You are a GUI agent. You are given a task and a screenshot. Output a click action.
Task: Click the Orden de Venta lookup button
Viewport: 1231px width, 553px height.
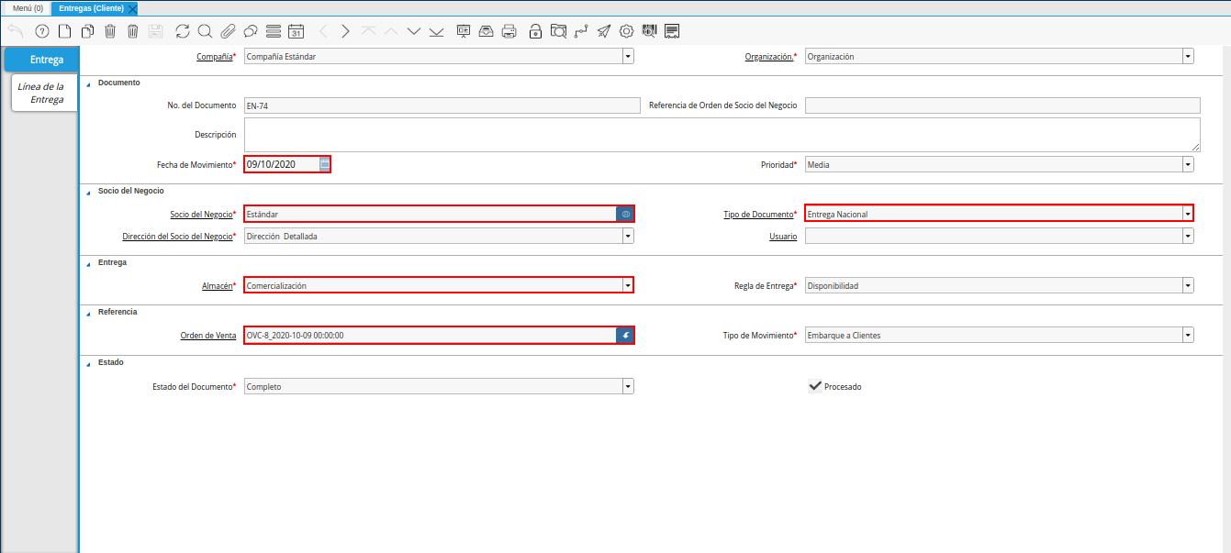pos(625,336)
